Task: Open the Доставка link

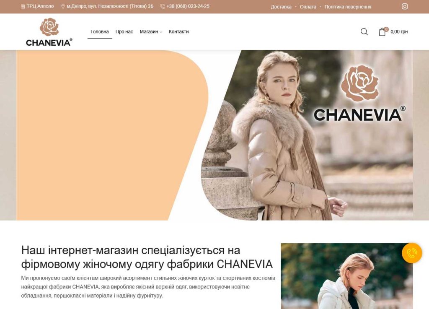Action: pos(281,7)
